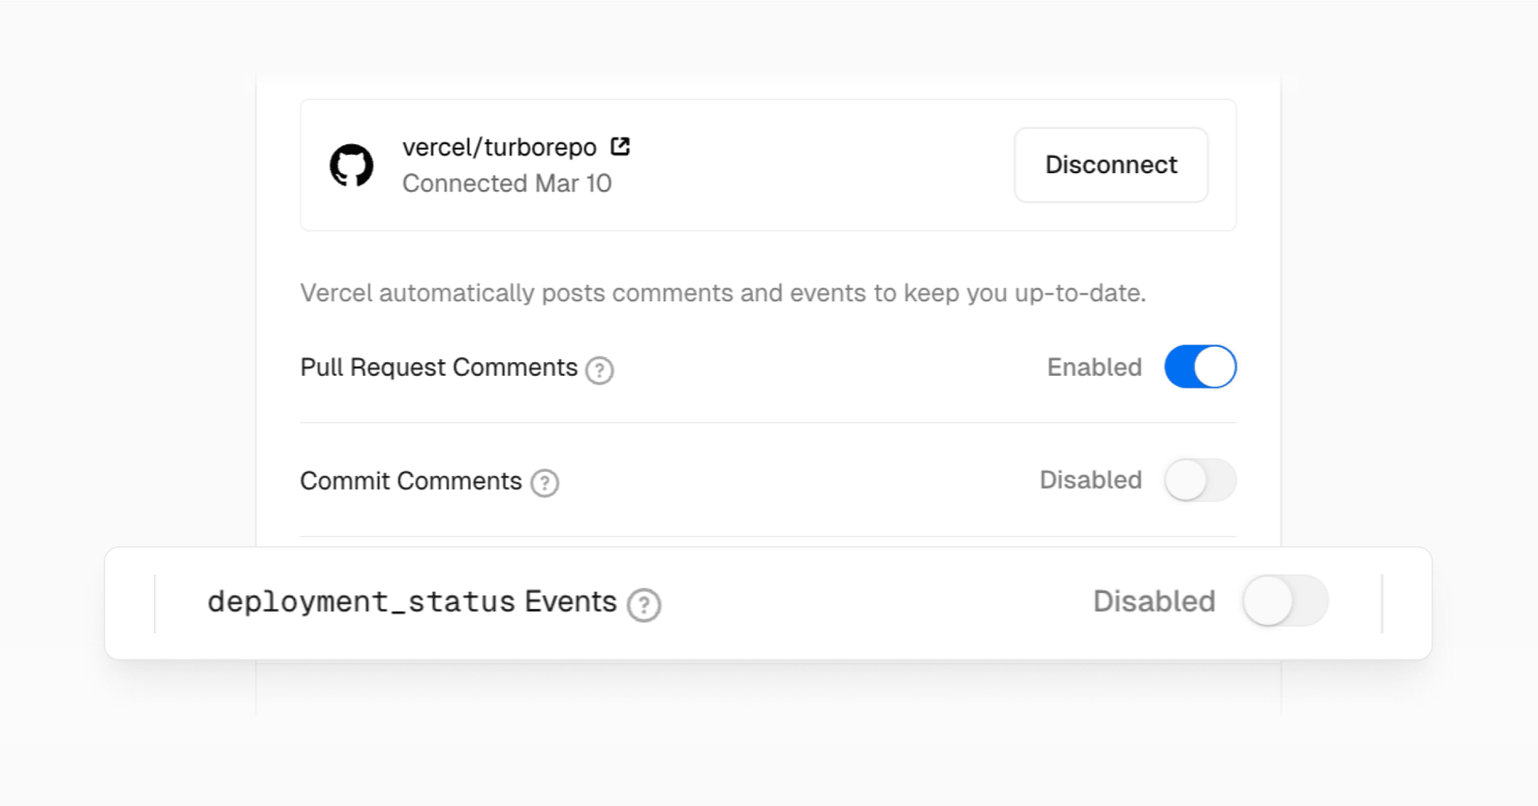Viewport: 1538px width, 806px height.
Task: Click empty area of the deployment_status row
Action: [873, 603]
